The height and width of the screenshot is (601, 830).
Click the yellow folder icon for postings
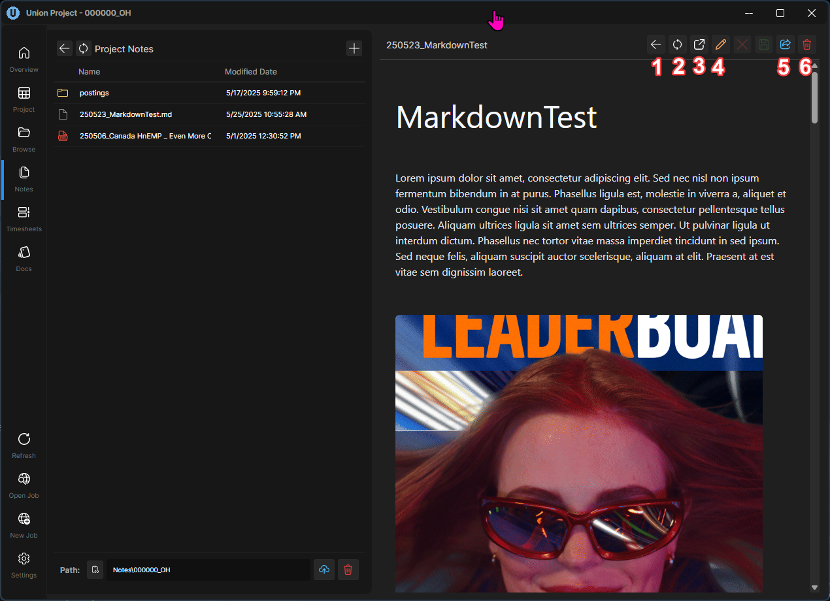coord(63,93)
